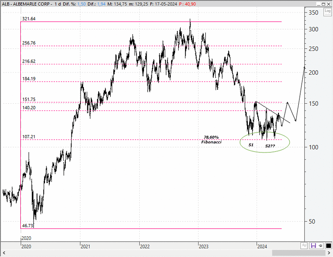Click the Dif. value 1,94
Viewport: 333px width, 257px height.
point(101,4)
